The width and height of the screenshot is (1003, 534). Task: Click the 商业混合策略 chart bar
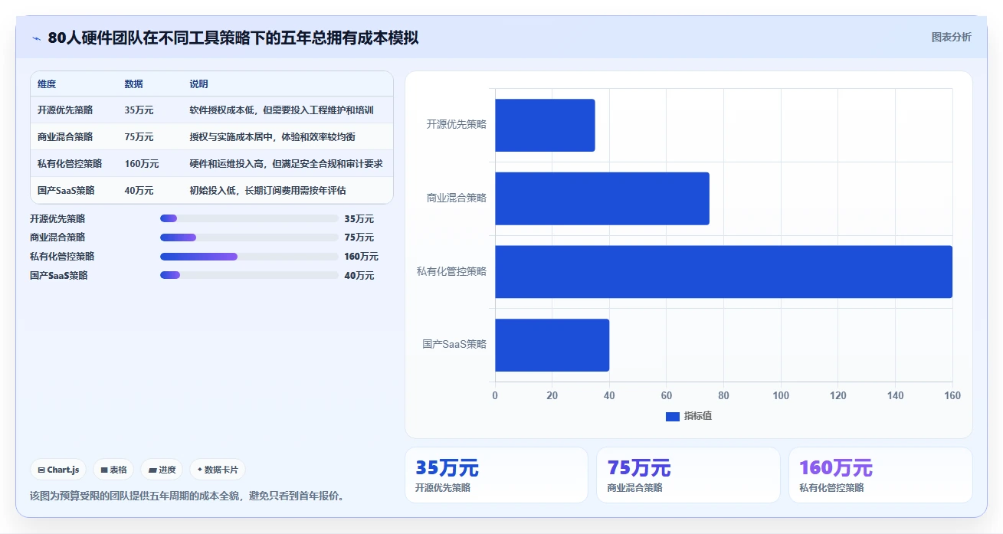[602, 198]
